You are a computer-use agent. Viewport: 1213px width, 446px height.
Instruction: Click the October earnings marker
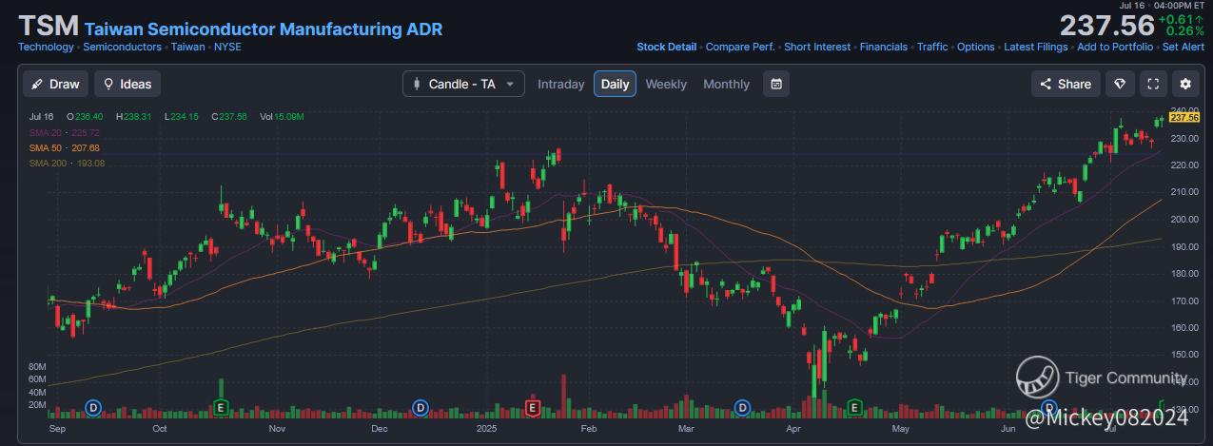(x=221, y=408)
